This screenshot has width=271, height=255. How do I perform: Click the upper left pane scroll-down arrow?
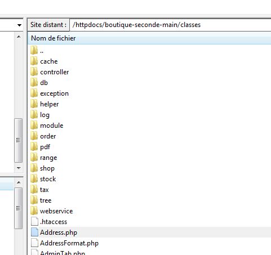pyautogui.click(x=19, y=168)
